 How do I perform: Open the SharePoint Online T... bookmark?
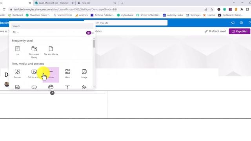(38, 15)
